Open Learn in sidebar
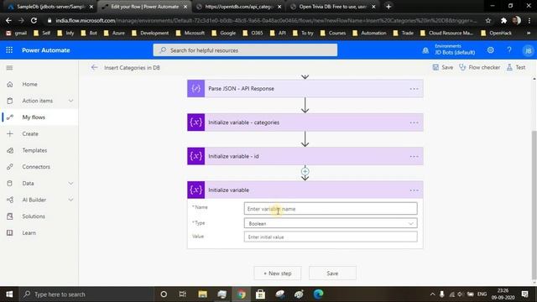The width and height of the screenshot is (537, 302). [x=29, y=233]
